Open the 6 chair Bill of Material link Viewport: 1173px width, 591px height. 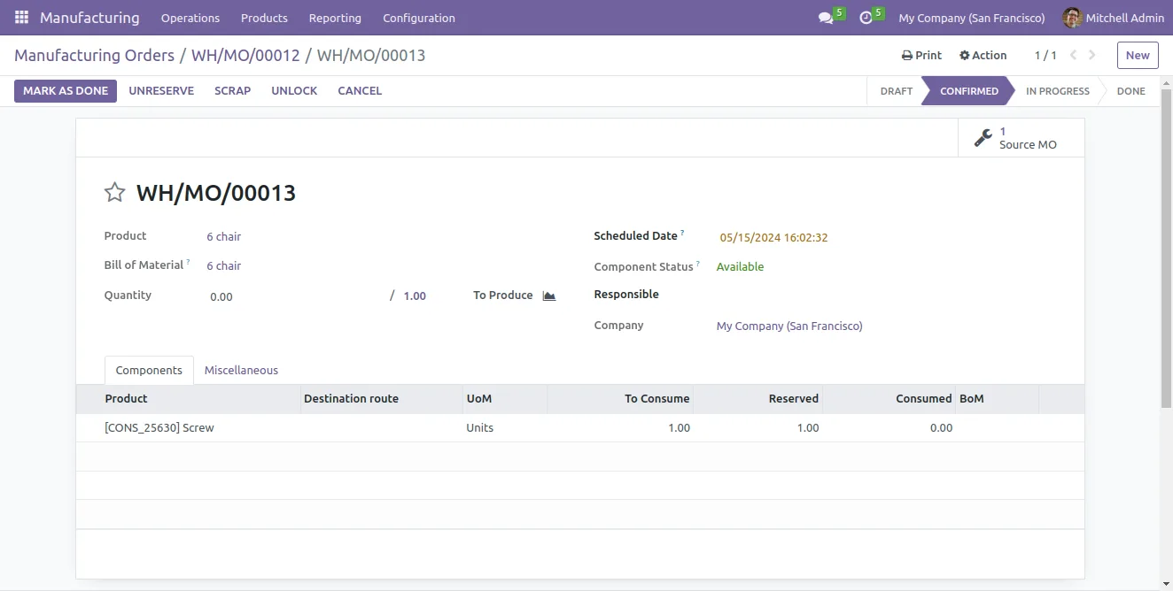[223, 266]
